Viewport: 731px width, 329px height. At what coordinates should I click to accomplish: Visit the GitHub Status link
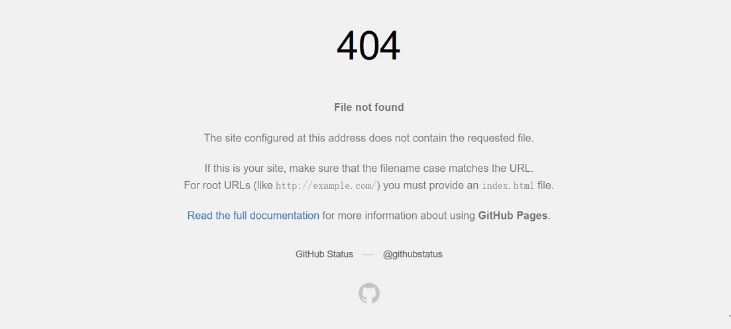[324, 254]
